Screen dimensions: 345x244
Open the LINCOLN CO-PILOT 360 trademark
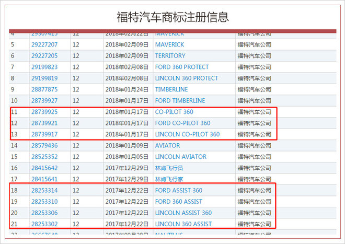point(187,134)
